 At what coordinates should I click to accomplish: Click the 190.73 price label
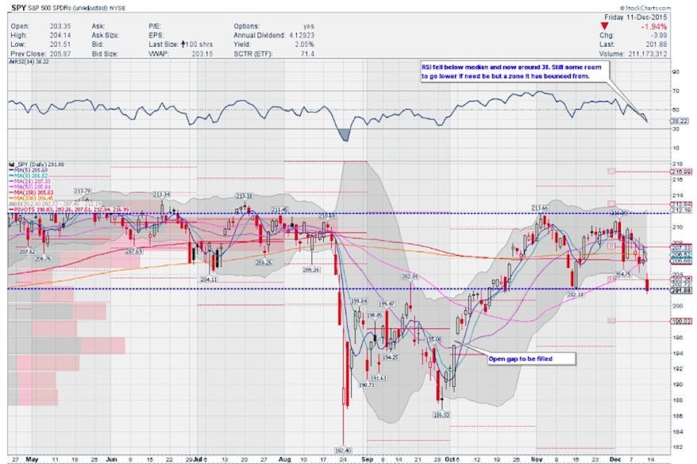[x=366, y=385]
